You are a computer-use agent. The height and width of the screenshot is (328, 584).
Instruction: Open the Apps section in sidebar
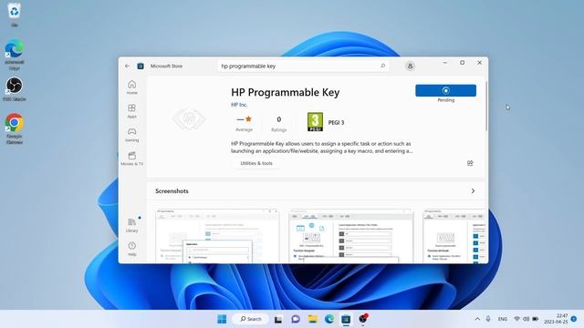click(131, 111)
